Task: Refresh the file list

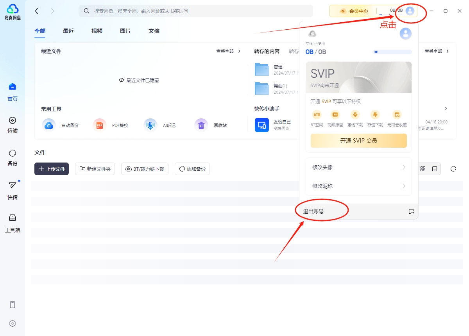Action: [453, 169]
